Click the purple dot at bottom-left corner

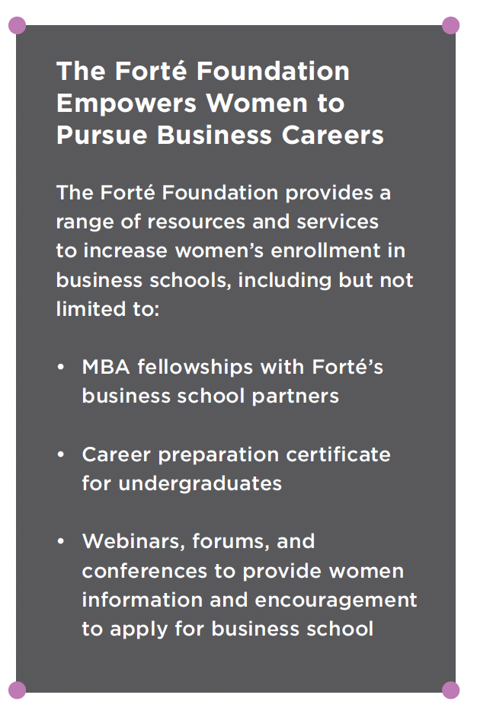17,690
